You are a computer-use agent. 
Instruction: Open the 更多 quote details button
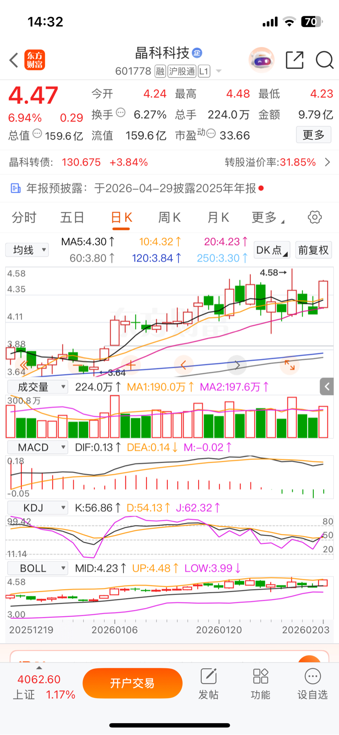313,135
